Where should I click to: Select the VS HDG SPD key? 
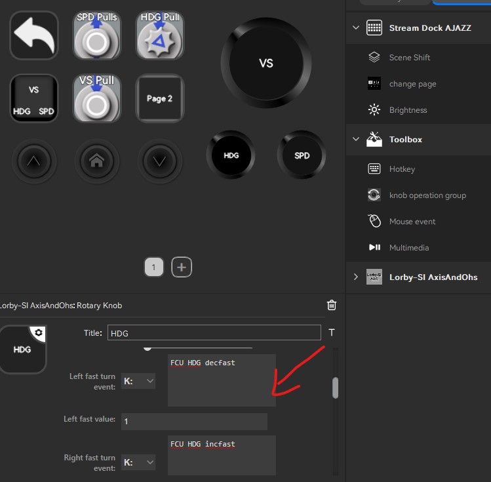[x=34, y=98]
